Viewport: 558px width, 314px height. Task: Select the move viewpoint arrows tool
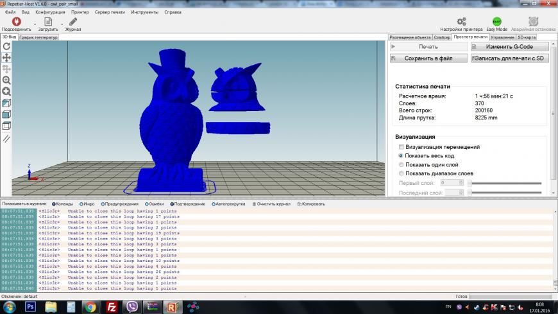6,57
